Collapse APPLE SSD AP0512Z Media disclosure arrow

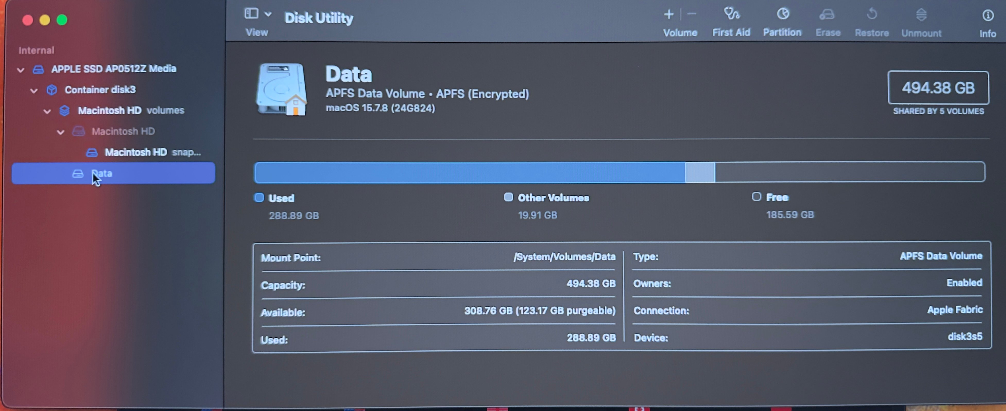tap(21, 70)
